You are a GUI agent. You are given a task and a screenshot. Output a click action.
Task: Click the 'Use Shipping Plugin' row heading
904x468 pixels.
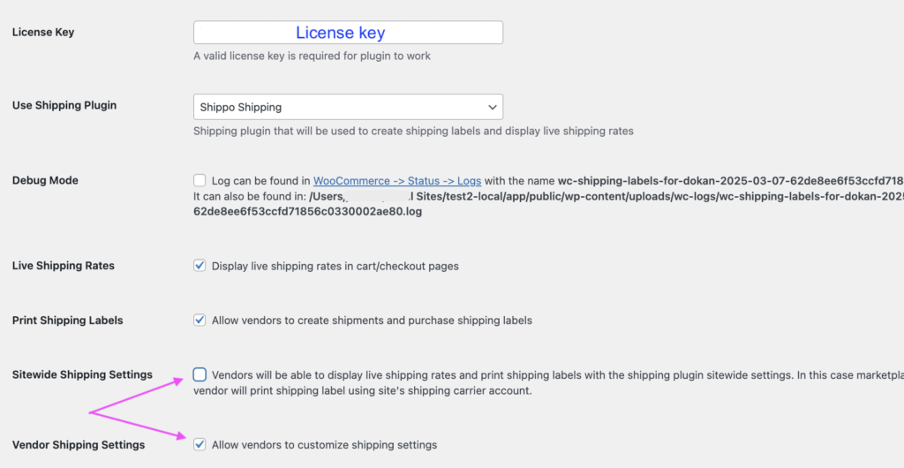coord(64,106)
